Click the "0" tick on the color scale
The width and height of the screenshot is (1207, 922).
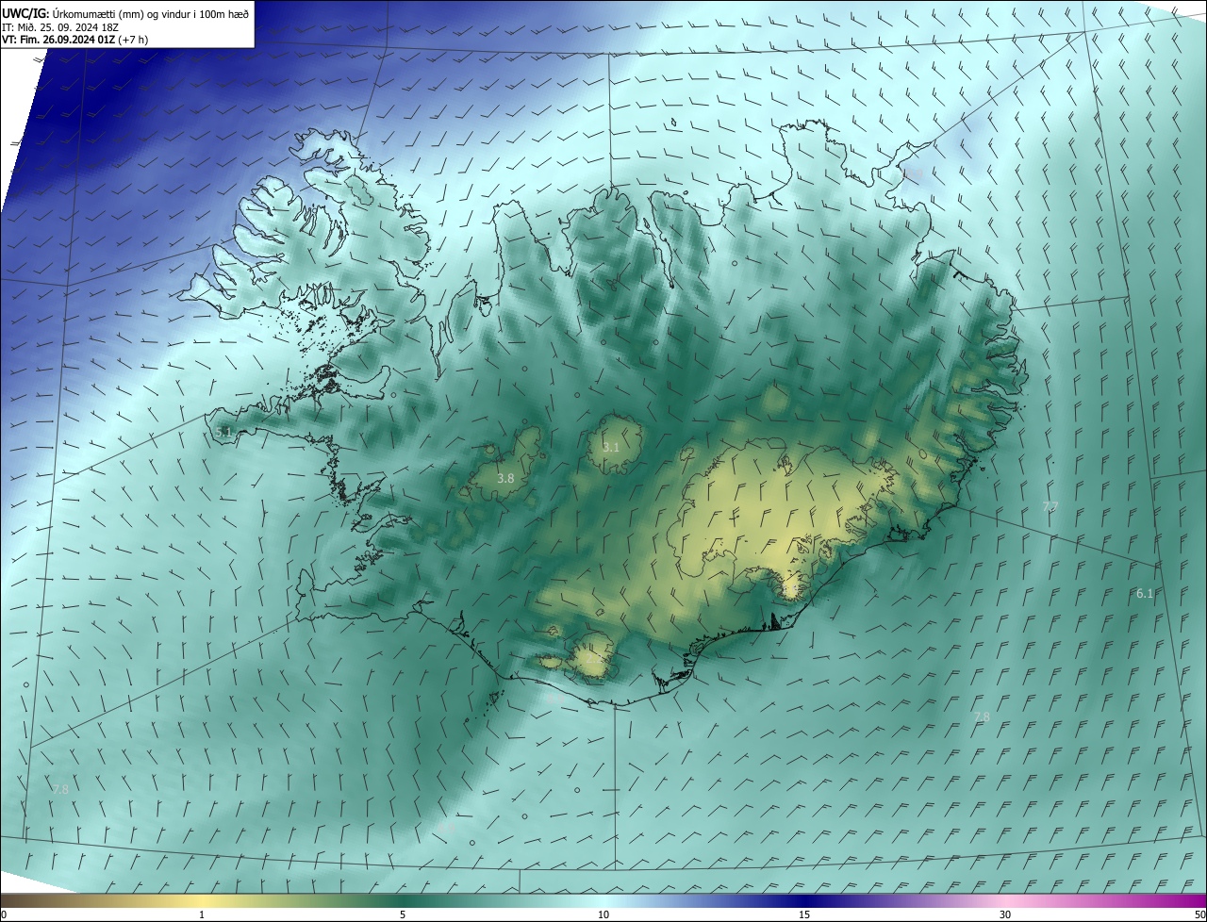point(4,914)
